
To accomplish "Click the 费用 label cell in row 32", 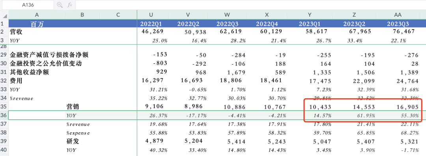I will pos(37,81).
